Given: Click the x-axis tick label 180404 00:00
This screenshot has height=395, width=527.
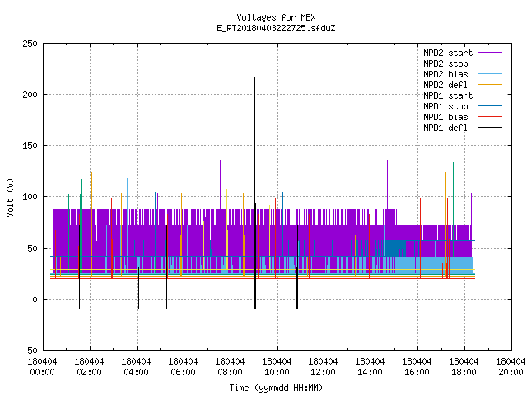Looking at the screenshot, I should 42,367.
